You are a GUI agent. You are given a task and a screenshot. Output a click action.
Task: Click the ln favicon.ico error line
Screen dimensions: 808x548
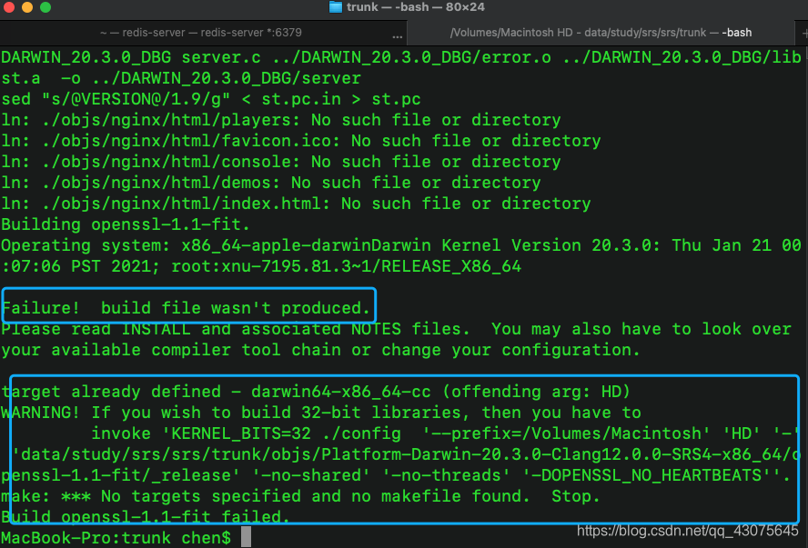tap(301, 141)
